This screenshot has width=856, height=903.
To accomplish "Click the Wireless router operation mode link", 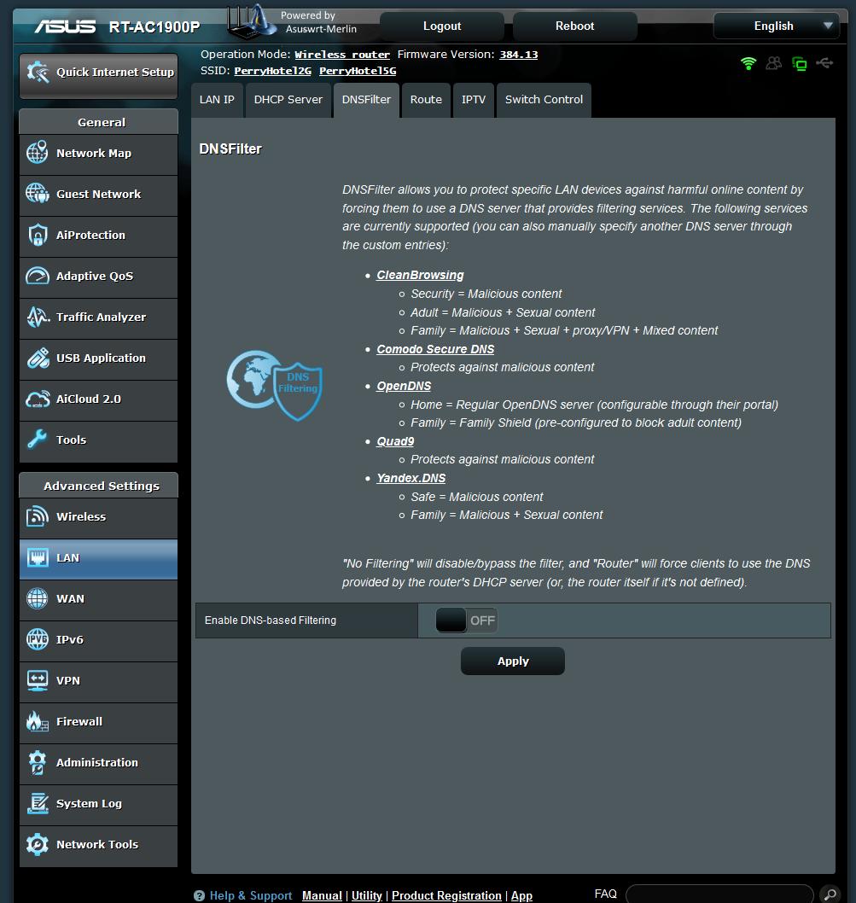I will (x=342, y=55).
